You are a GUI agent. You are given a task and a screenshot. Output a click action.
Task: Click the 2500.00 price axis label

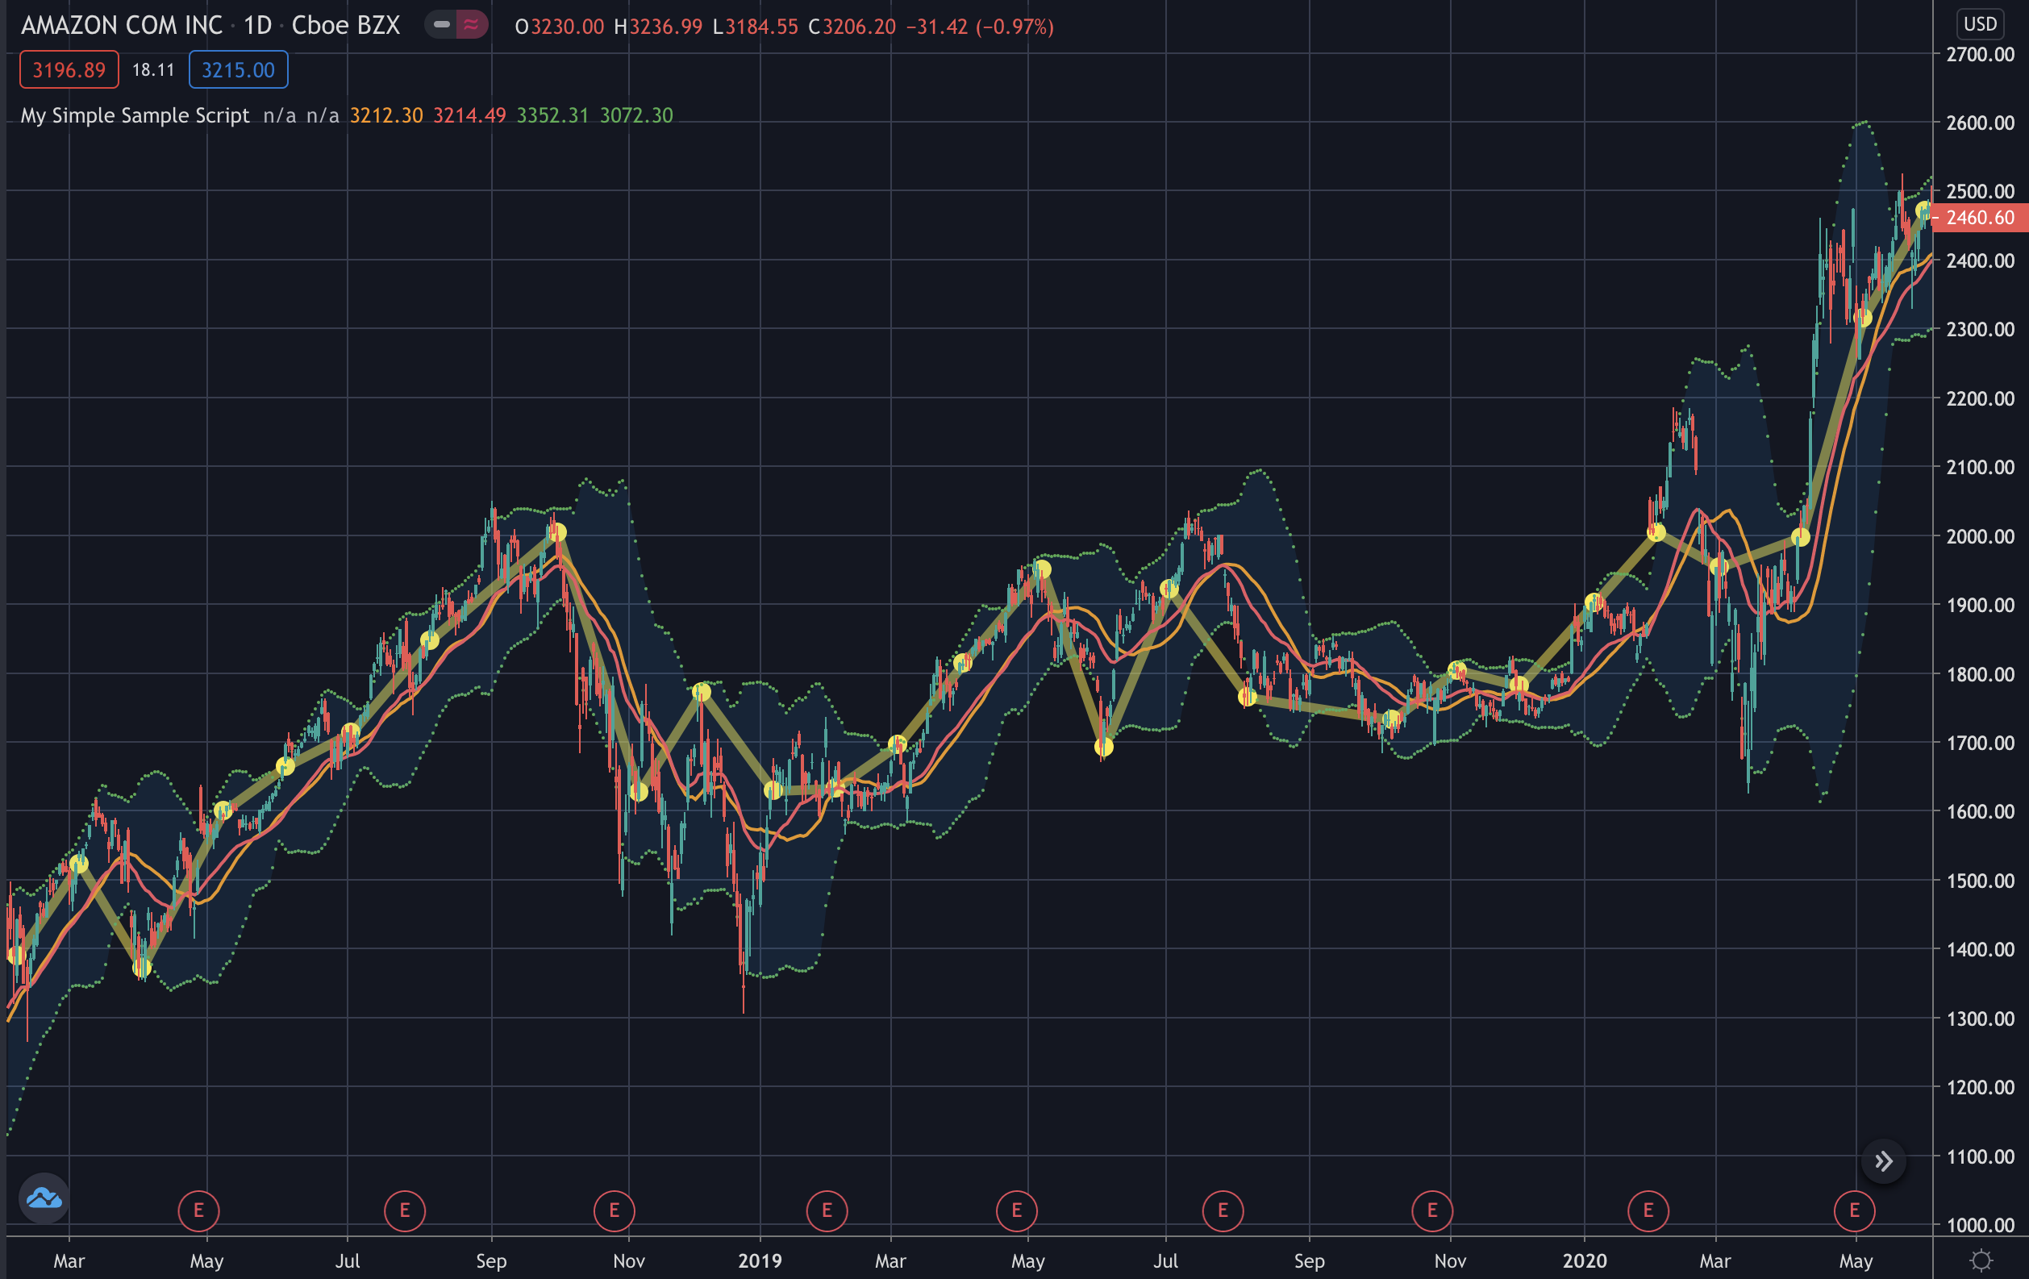(x=1980, y=191)
